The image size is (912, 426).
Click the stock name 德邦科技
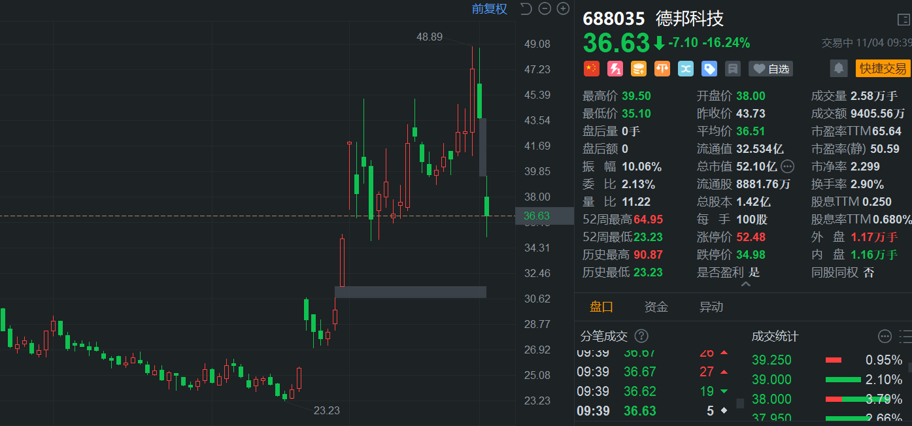click(690, 18)
